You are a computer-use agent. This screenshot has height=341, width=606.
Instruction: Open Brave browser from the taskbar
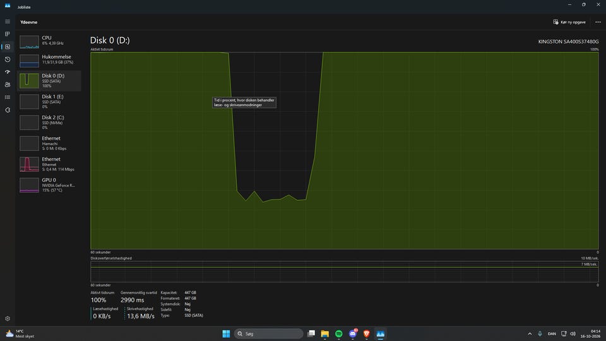click(x=366, y=333)
